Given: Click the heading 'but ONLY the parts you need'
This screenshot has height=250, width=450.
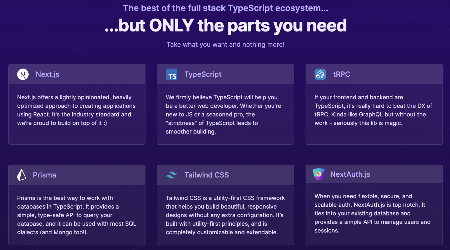Looking at the screenshot, I should click(225, 25).
